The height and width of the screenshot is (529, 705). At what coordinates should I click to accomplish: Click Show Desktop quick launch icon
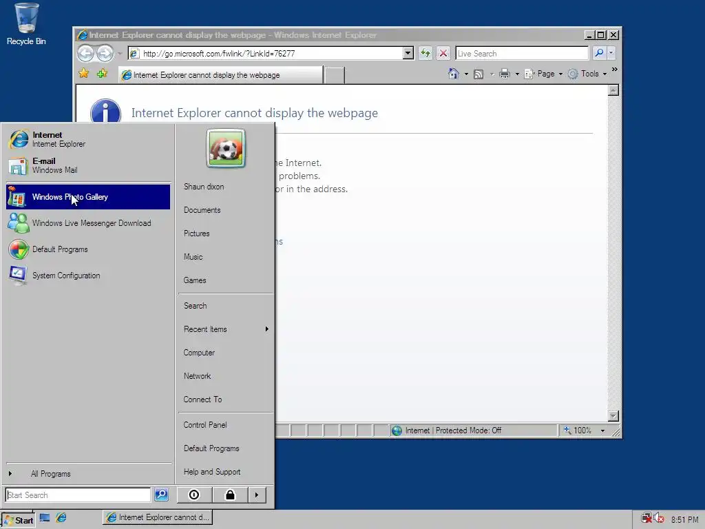pyautogui.click(x=45, y=518)
